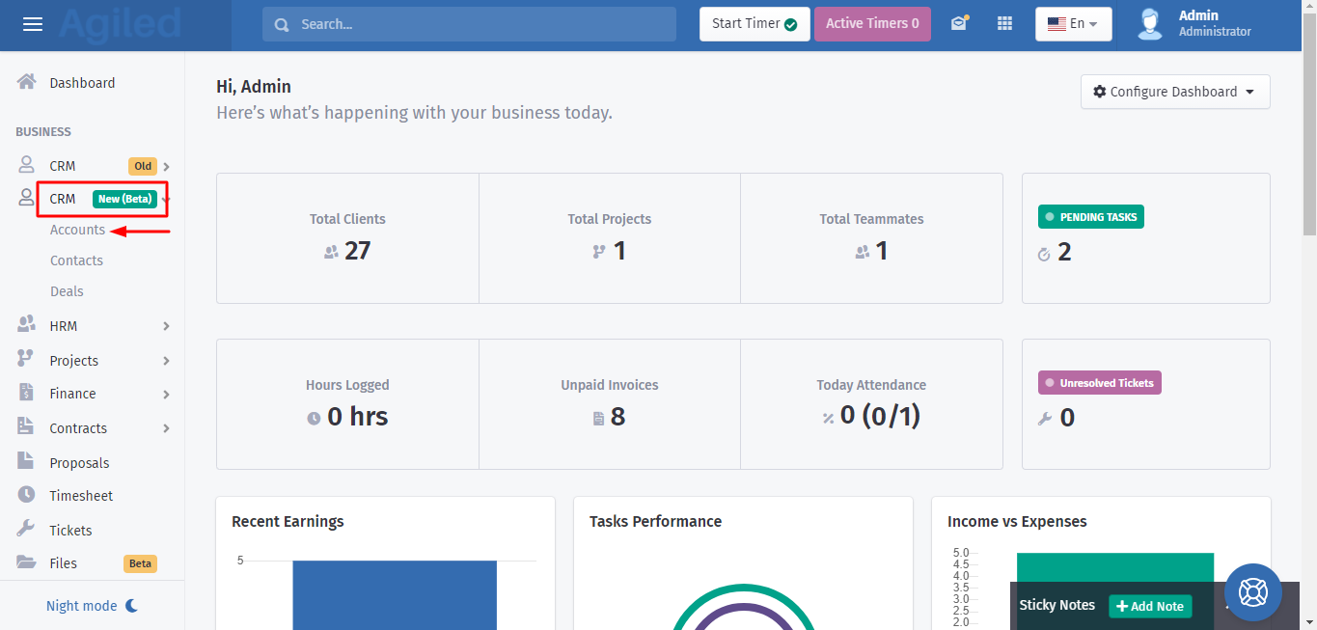This screenshot has width=1317, height=630.
Task: Select Deals in the CRM submenu
Action: point(67,291)
